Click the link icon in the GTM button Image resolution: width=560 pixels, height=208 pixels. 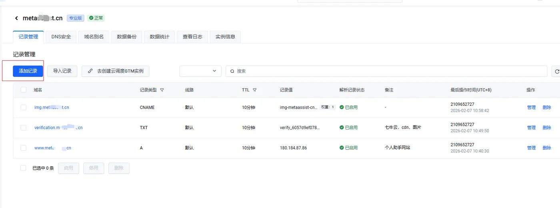(x=90, y=71)
